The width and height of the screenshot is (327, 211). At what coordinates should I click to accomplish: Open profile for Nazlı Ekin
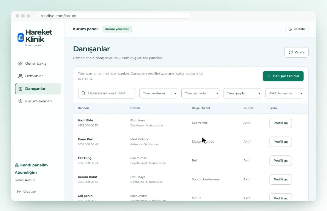coord(281,123)
